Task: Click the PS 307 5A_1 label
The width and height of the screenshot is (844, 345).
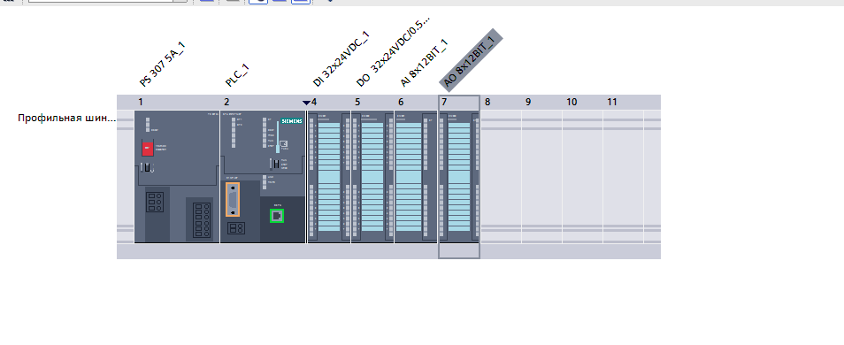Action: [x=162, y=64]
